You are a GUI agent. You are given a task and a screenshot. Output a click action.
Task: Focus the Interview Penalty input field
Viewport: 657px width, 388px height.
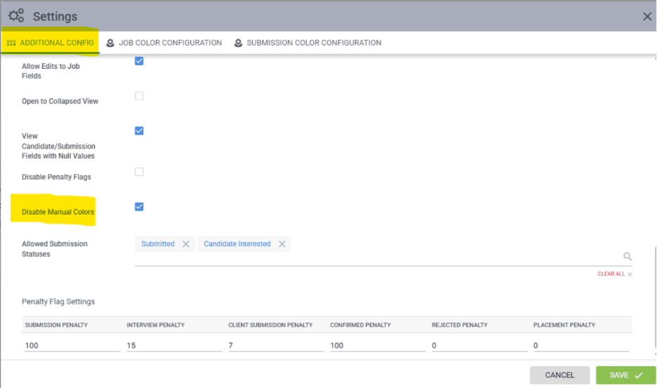[x=174, y=346]
